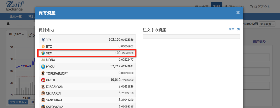
Task: Click the CHIKARIN token icon
Action: point(43,93)
